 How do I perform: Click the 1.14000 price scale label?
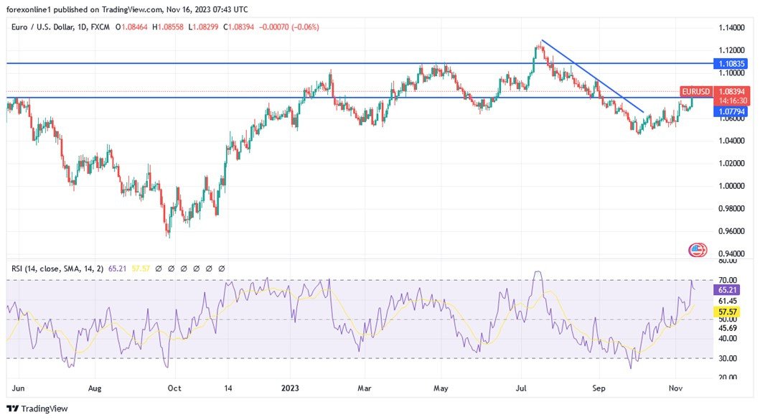click(x=731, y=27)
